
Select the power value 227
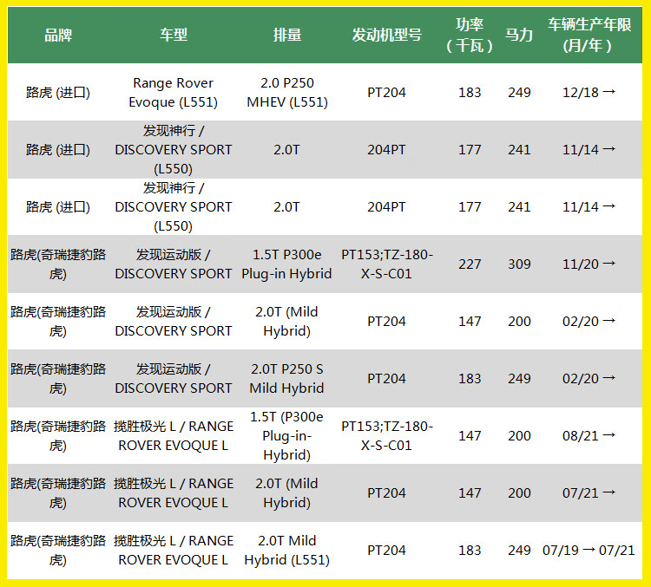(x=470, y=264)
